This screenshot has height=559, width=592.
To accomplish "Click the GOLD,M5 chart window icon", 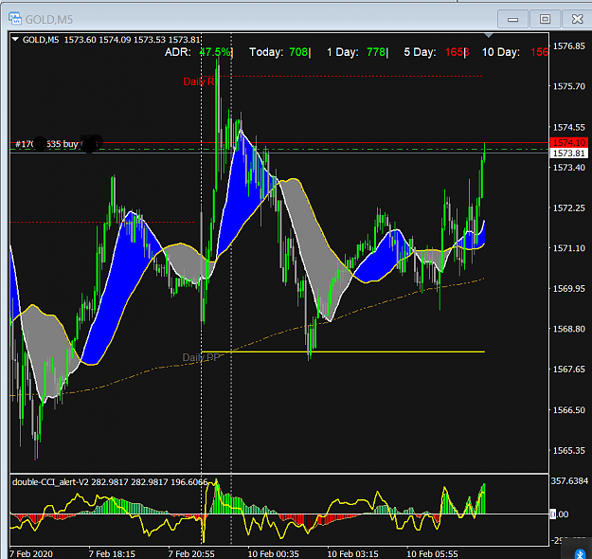I will tap(15, 19).
